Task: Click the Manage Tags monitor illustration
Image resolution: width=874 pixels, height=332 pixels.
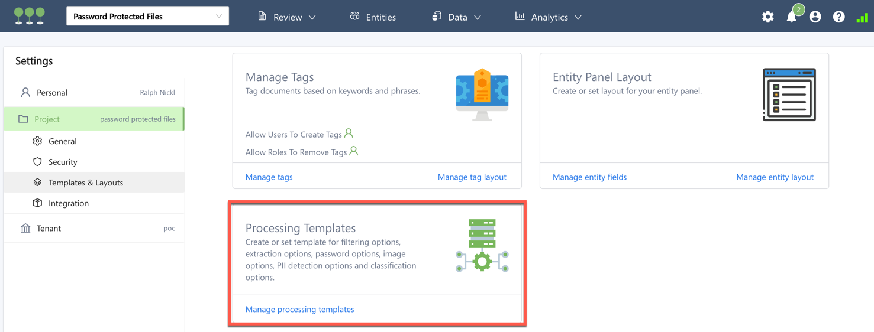Action: [482, 95]
